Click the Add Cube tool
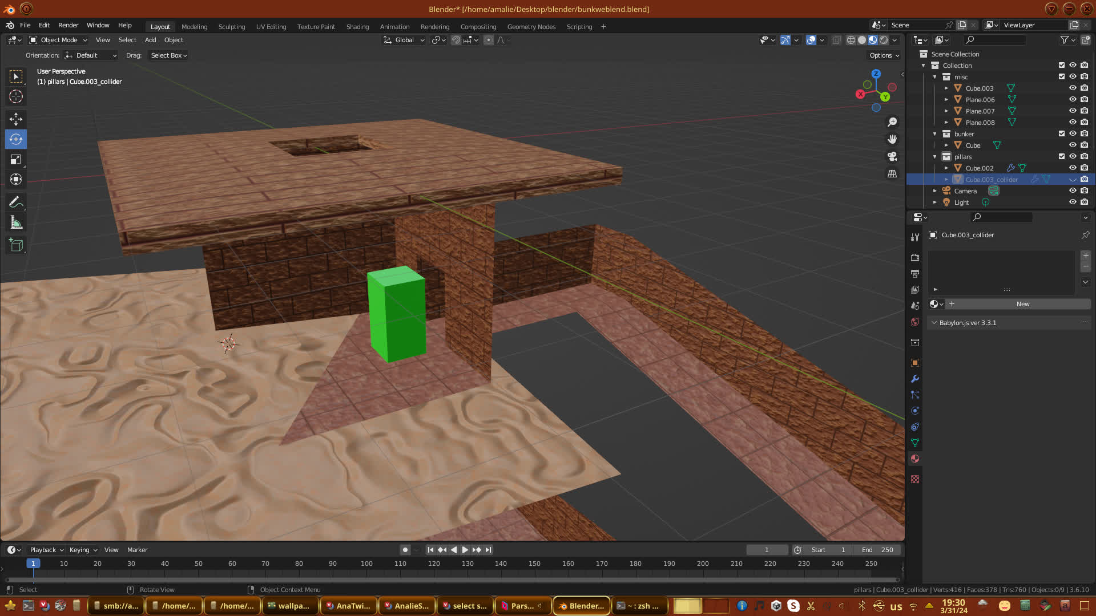 (x=16, y=245)
